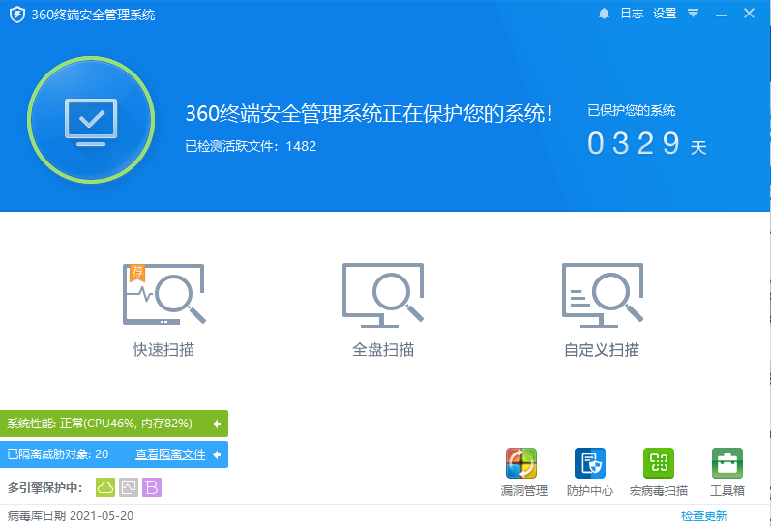Collapse the 已隔离威胁对象 bar arrow
Viewport: 771px width, 526px height.
coord(217,454)
